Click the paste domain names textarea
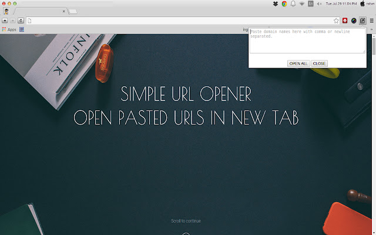 click(x=307, y=41)
